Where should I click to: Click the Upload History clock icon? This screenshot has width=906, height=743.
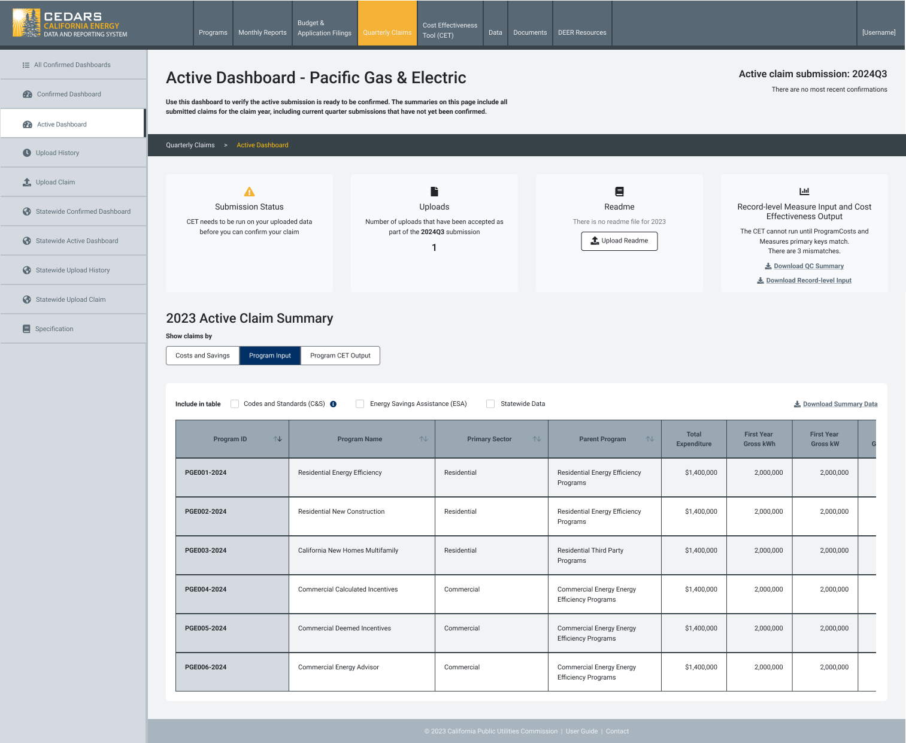click(27, 153)
